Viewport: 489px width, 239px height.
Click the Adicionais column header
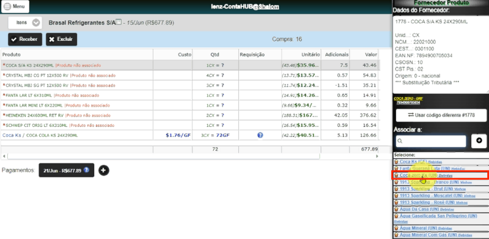click(335, 54)
